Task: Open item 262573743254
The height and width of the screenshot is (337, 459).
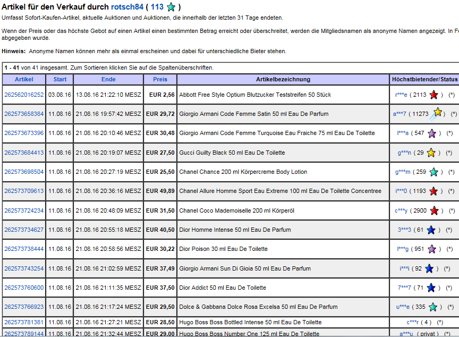Action: point(24,268)
